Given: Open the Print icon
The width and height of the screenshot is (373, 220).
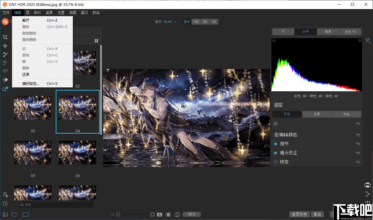Looking at the screenshot, I should coord(368,185).
